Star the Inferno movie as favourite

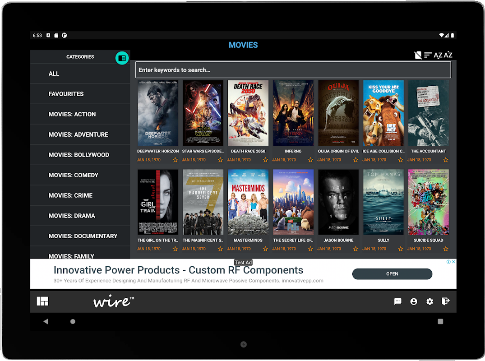point(310,160)
